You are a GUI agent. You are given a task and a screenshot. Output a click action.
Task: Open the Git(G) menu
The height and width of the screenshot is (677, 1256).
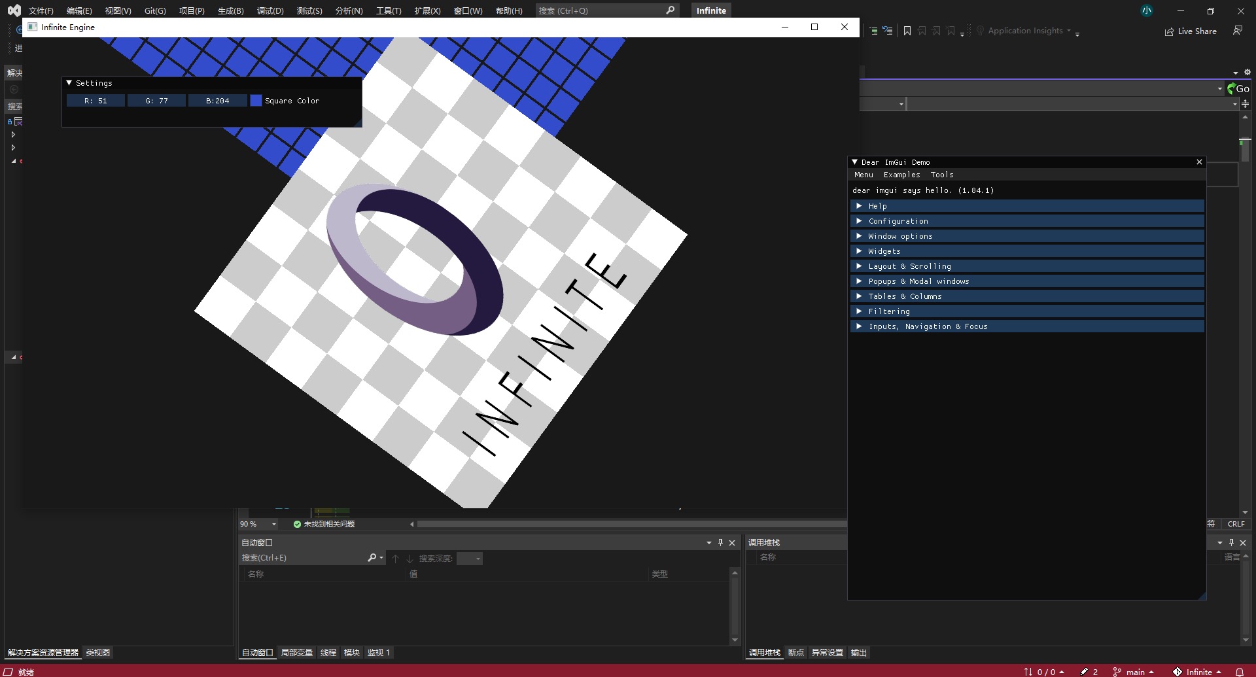pos(155,10)
